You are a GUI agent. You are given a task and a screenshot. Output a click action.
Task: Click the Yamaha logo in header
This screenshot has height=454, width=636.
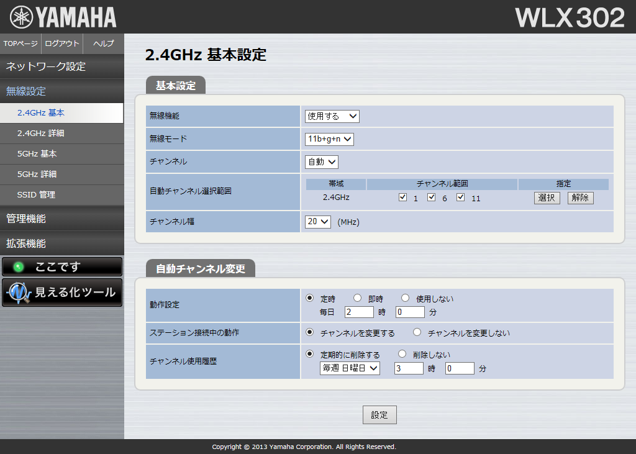coord(63,17)
